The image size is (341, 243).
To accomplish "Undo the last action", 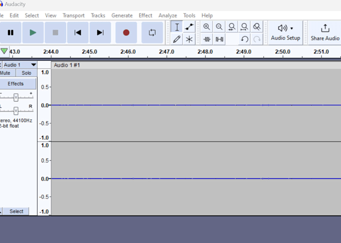I will point(244,40).
